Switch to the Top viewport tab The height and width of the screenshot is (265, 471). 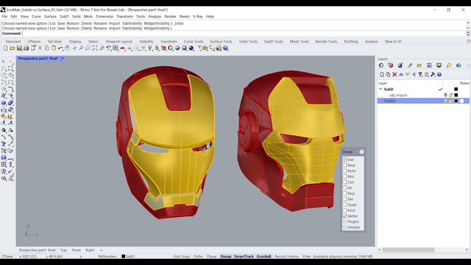64,250
